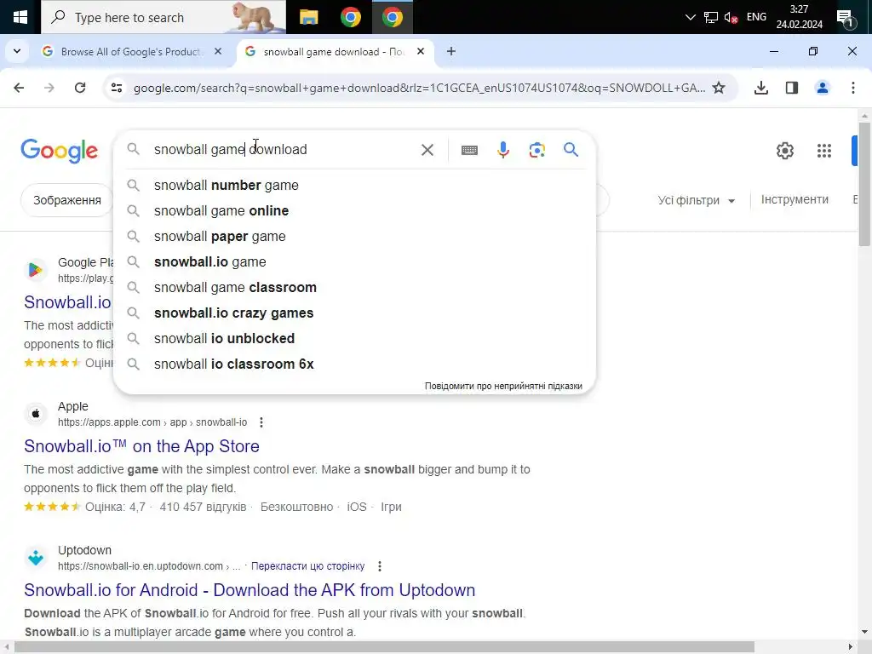Open Chrome downloads
Viewport: 872px width, 654px height.
pos(760,88)
